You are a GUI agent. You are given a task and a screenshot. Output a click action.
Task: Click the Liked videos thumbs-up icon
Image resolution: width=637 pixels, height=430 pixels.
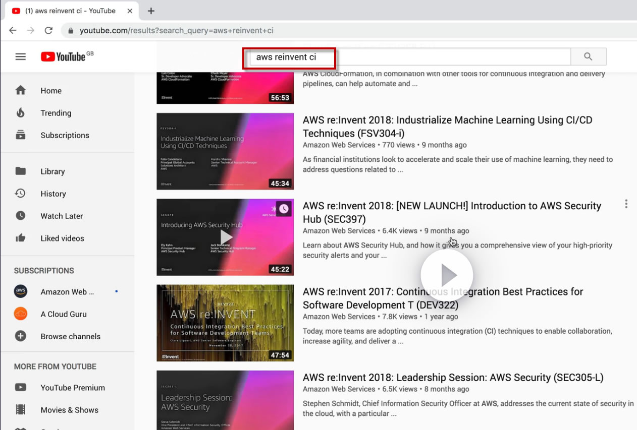coord(20,238)
